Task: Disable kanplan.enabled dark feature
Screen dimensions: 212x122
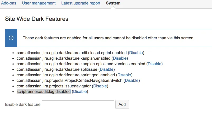Action: 120,58
